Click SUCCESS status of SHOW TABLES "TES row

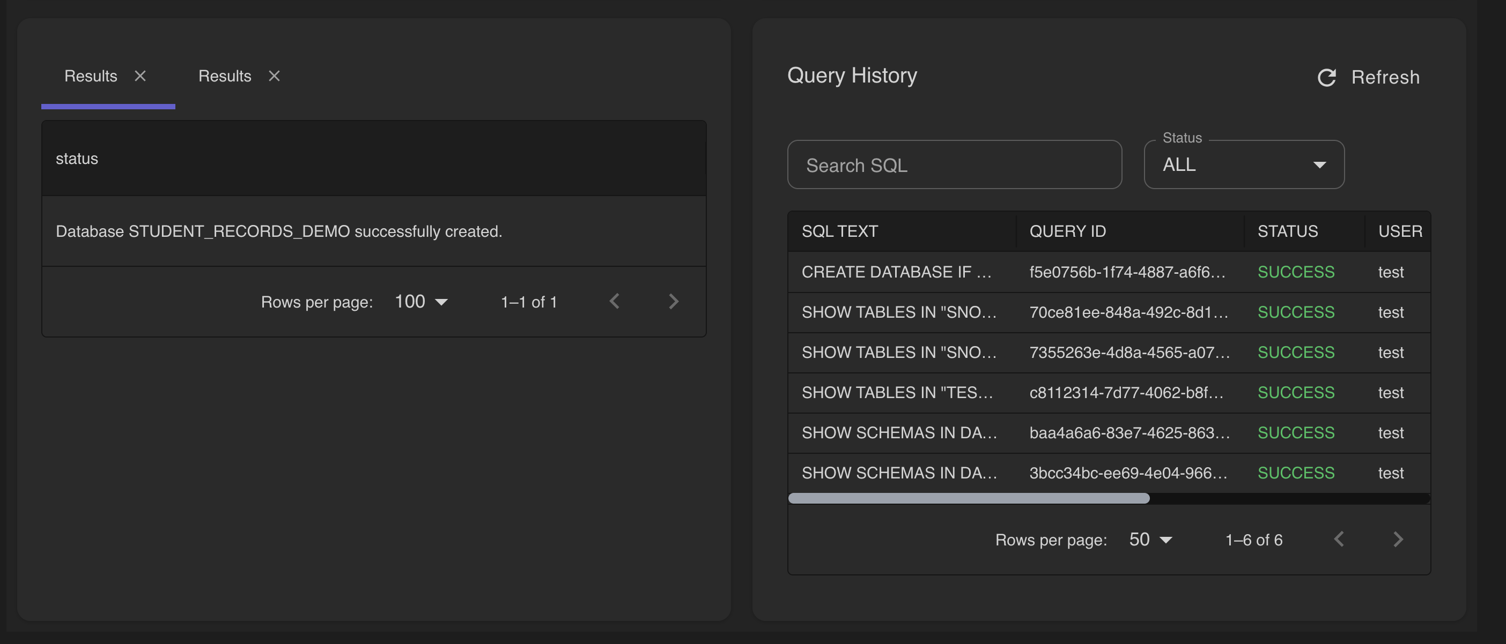pyautogui.click(x=1296, y=393)
